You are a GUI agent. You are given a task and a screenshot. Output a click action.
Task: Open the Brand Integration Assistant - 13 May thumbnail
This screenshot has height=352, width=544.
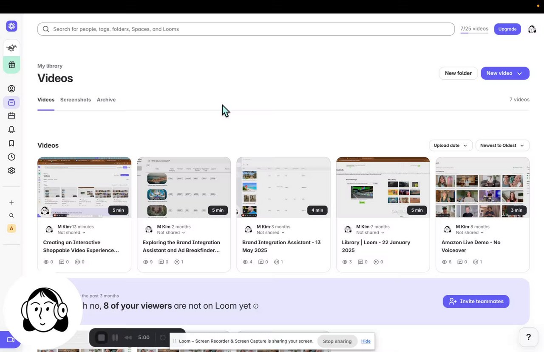[x=283, y=187]
